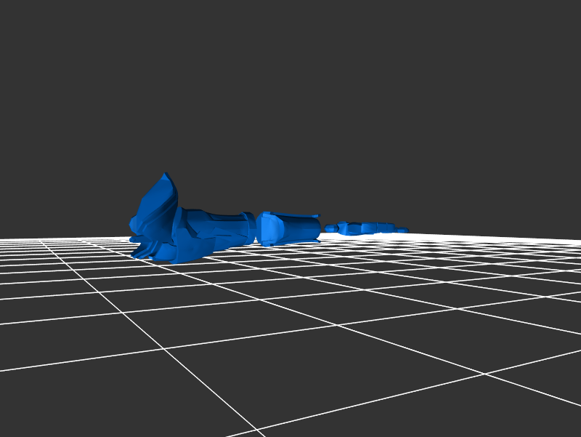Click the dark background in the top-right corner
The height and width of the screenshot is (437, 581).
coord(552,29)
